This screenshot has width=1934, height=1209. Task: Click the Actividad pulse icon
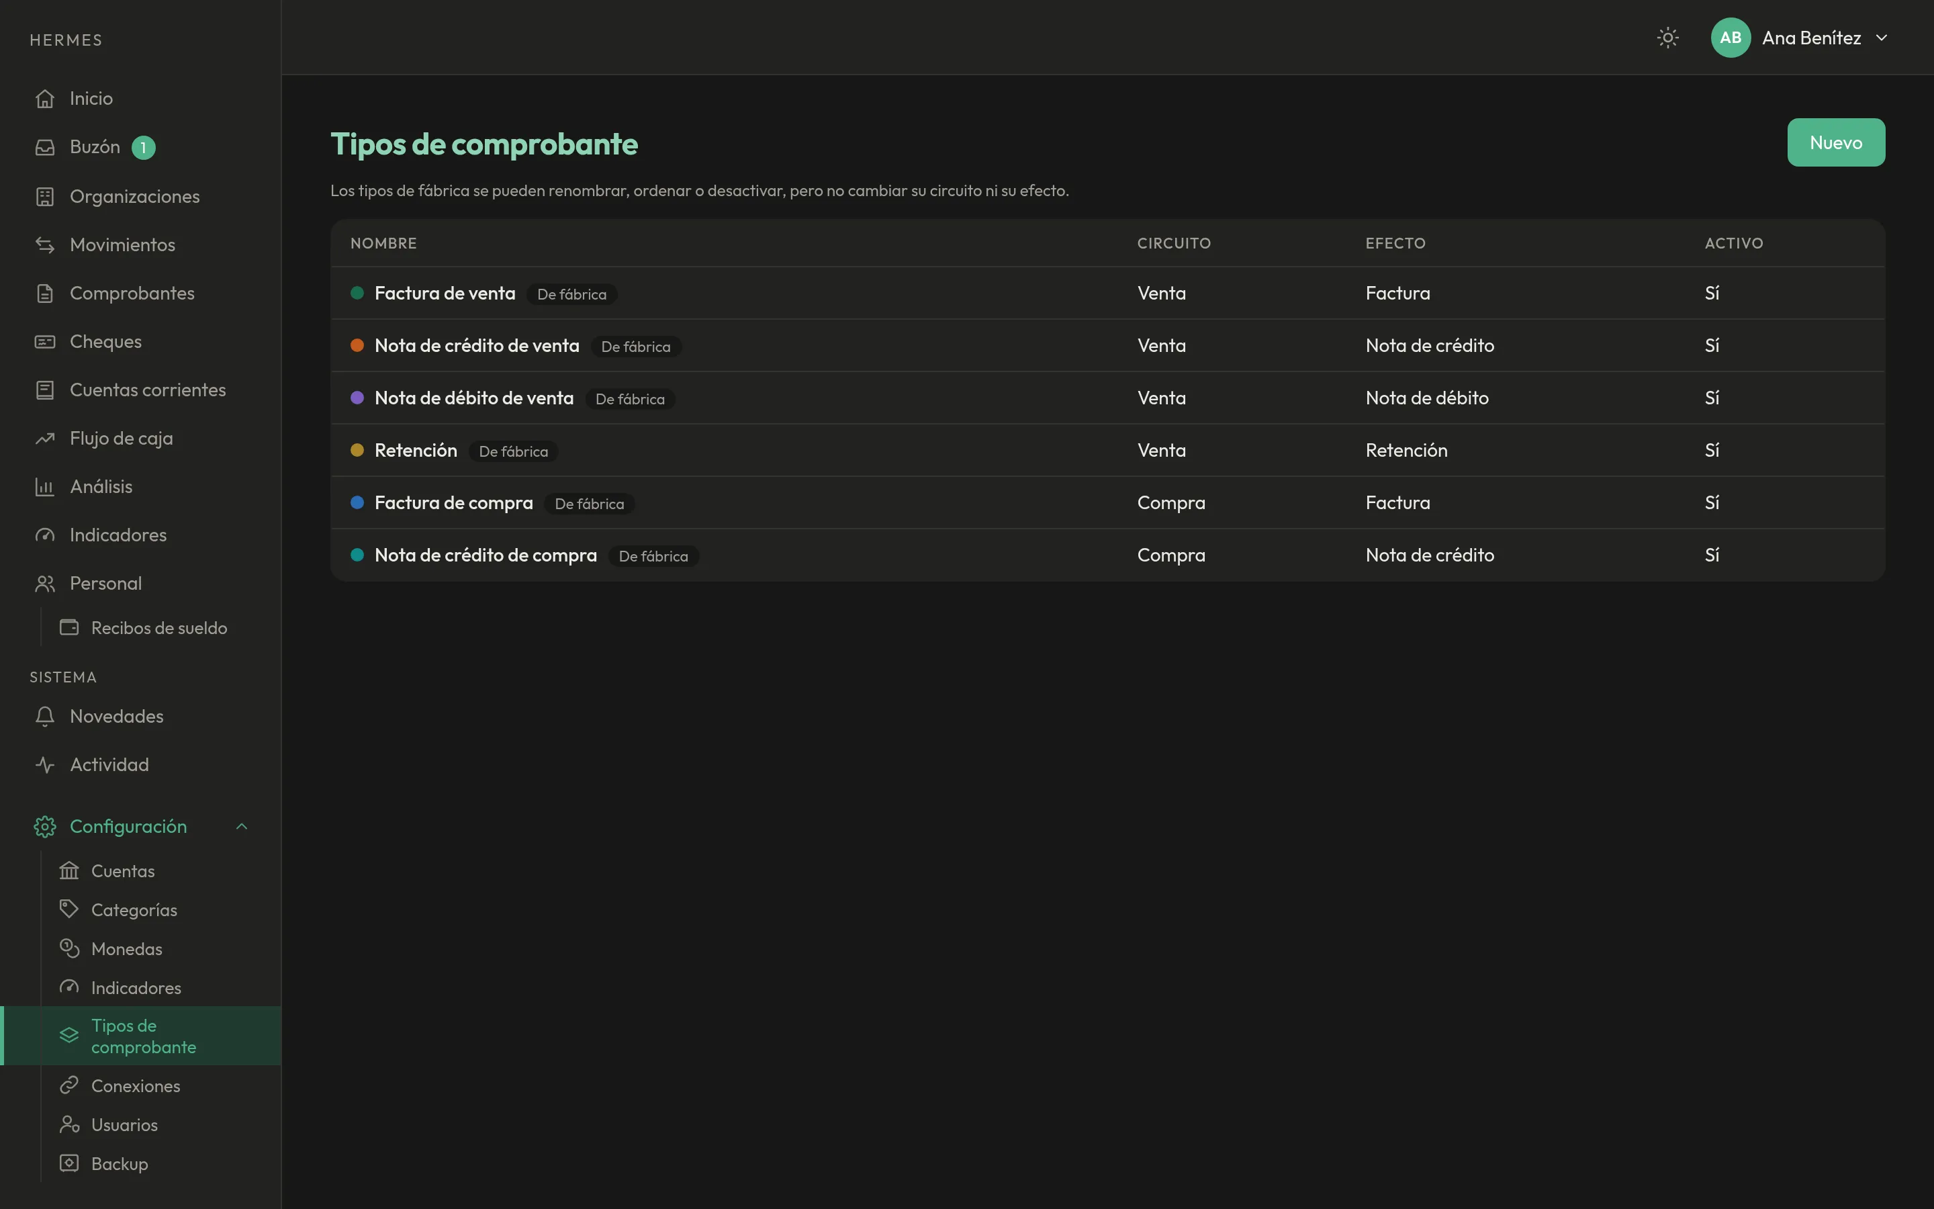[x=45, y=765]
